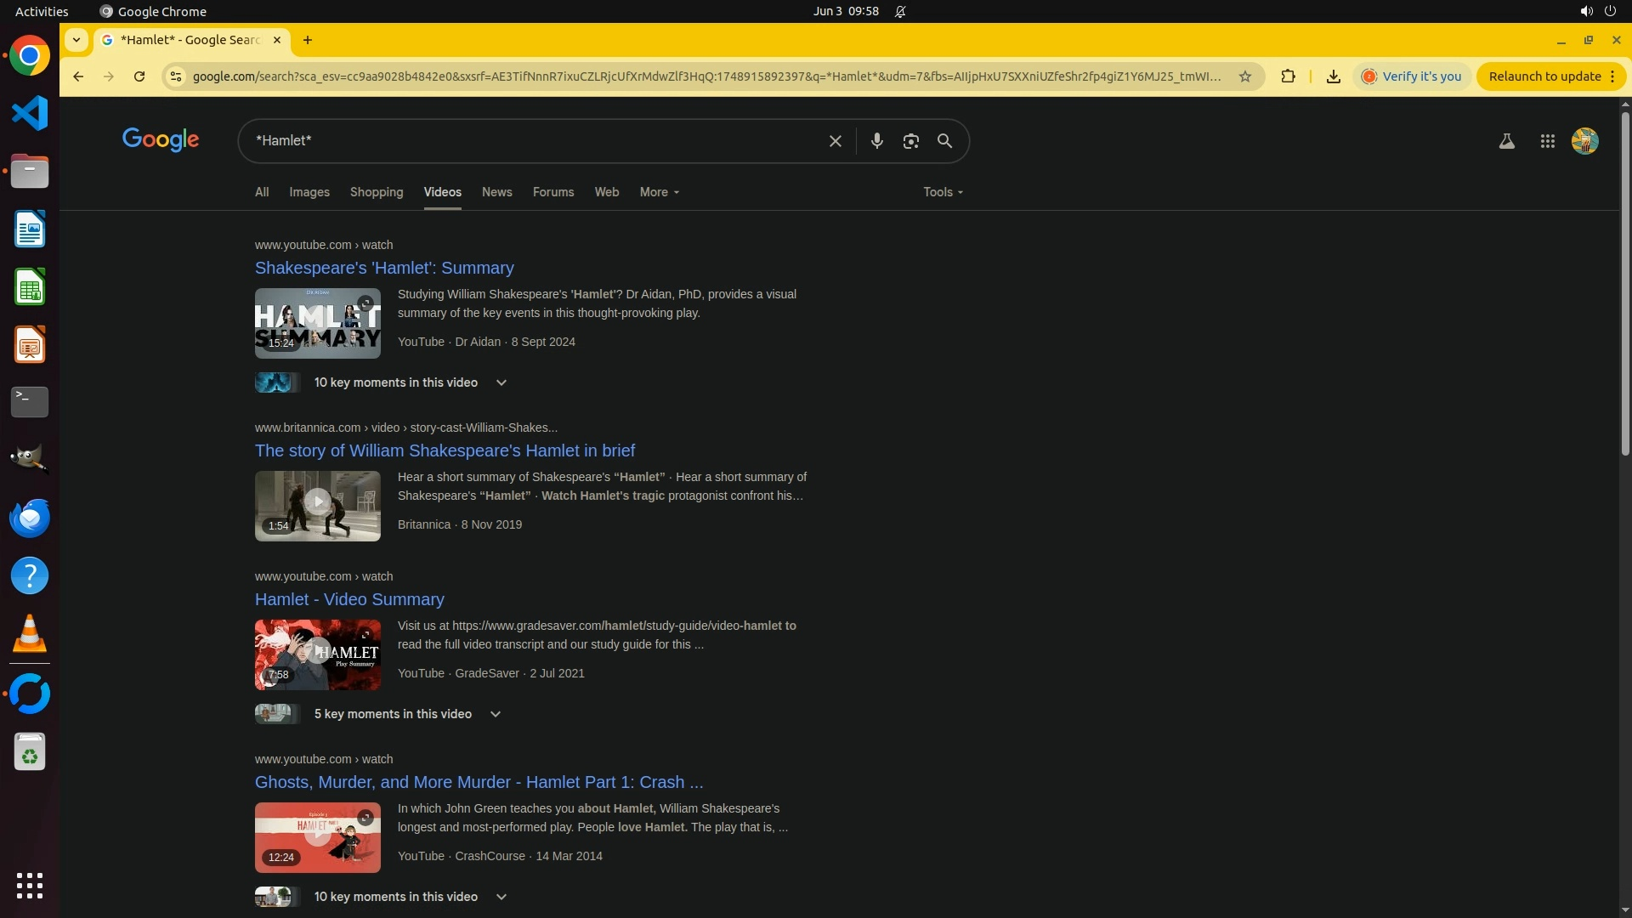The width and height of the screenshot is (1632, 918).
Task: Reload the current page
Action: click(139, 76)
